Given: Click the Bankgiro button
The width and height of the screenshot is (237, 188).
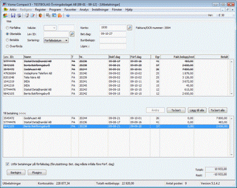Looking at the screenshot, I should [16, 173].
